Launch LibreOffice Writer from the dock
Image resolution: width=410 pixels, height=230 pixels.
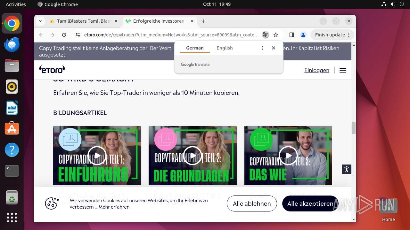pos(12,108)
